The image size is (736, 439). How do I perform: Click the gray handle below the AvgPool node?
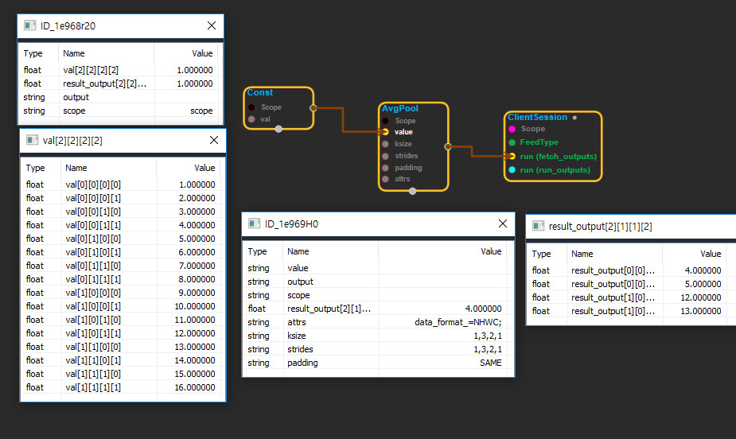412,191
